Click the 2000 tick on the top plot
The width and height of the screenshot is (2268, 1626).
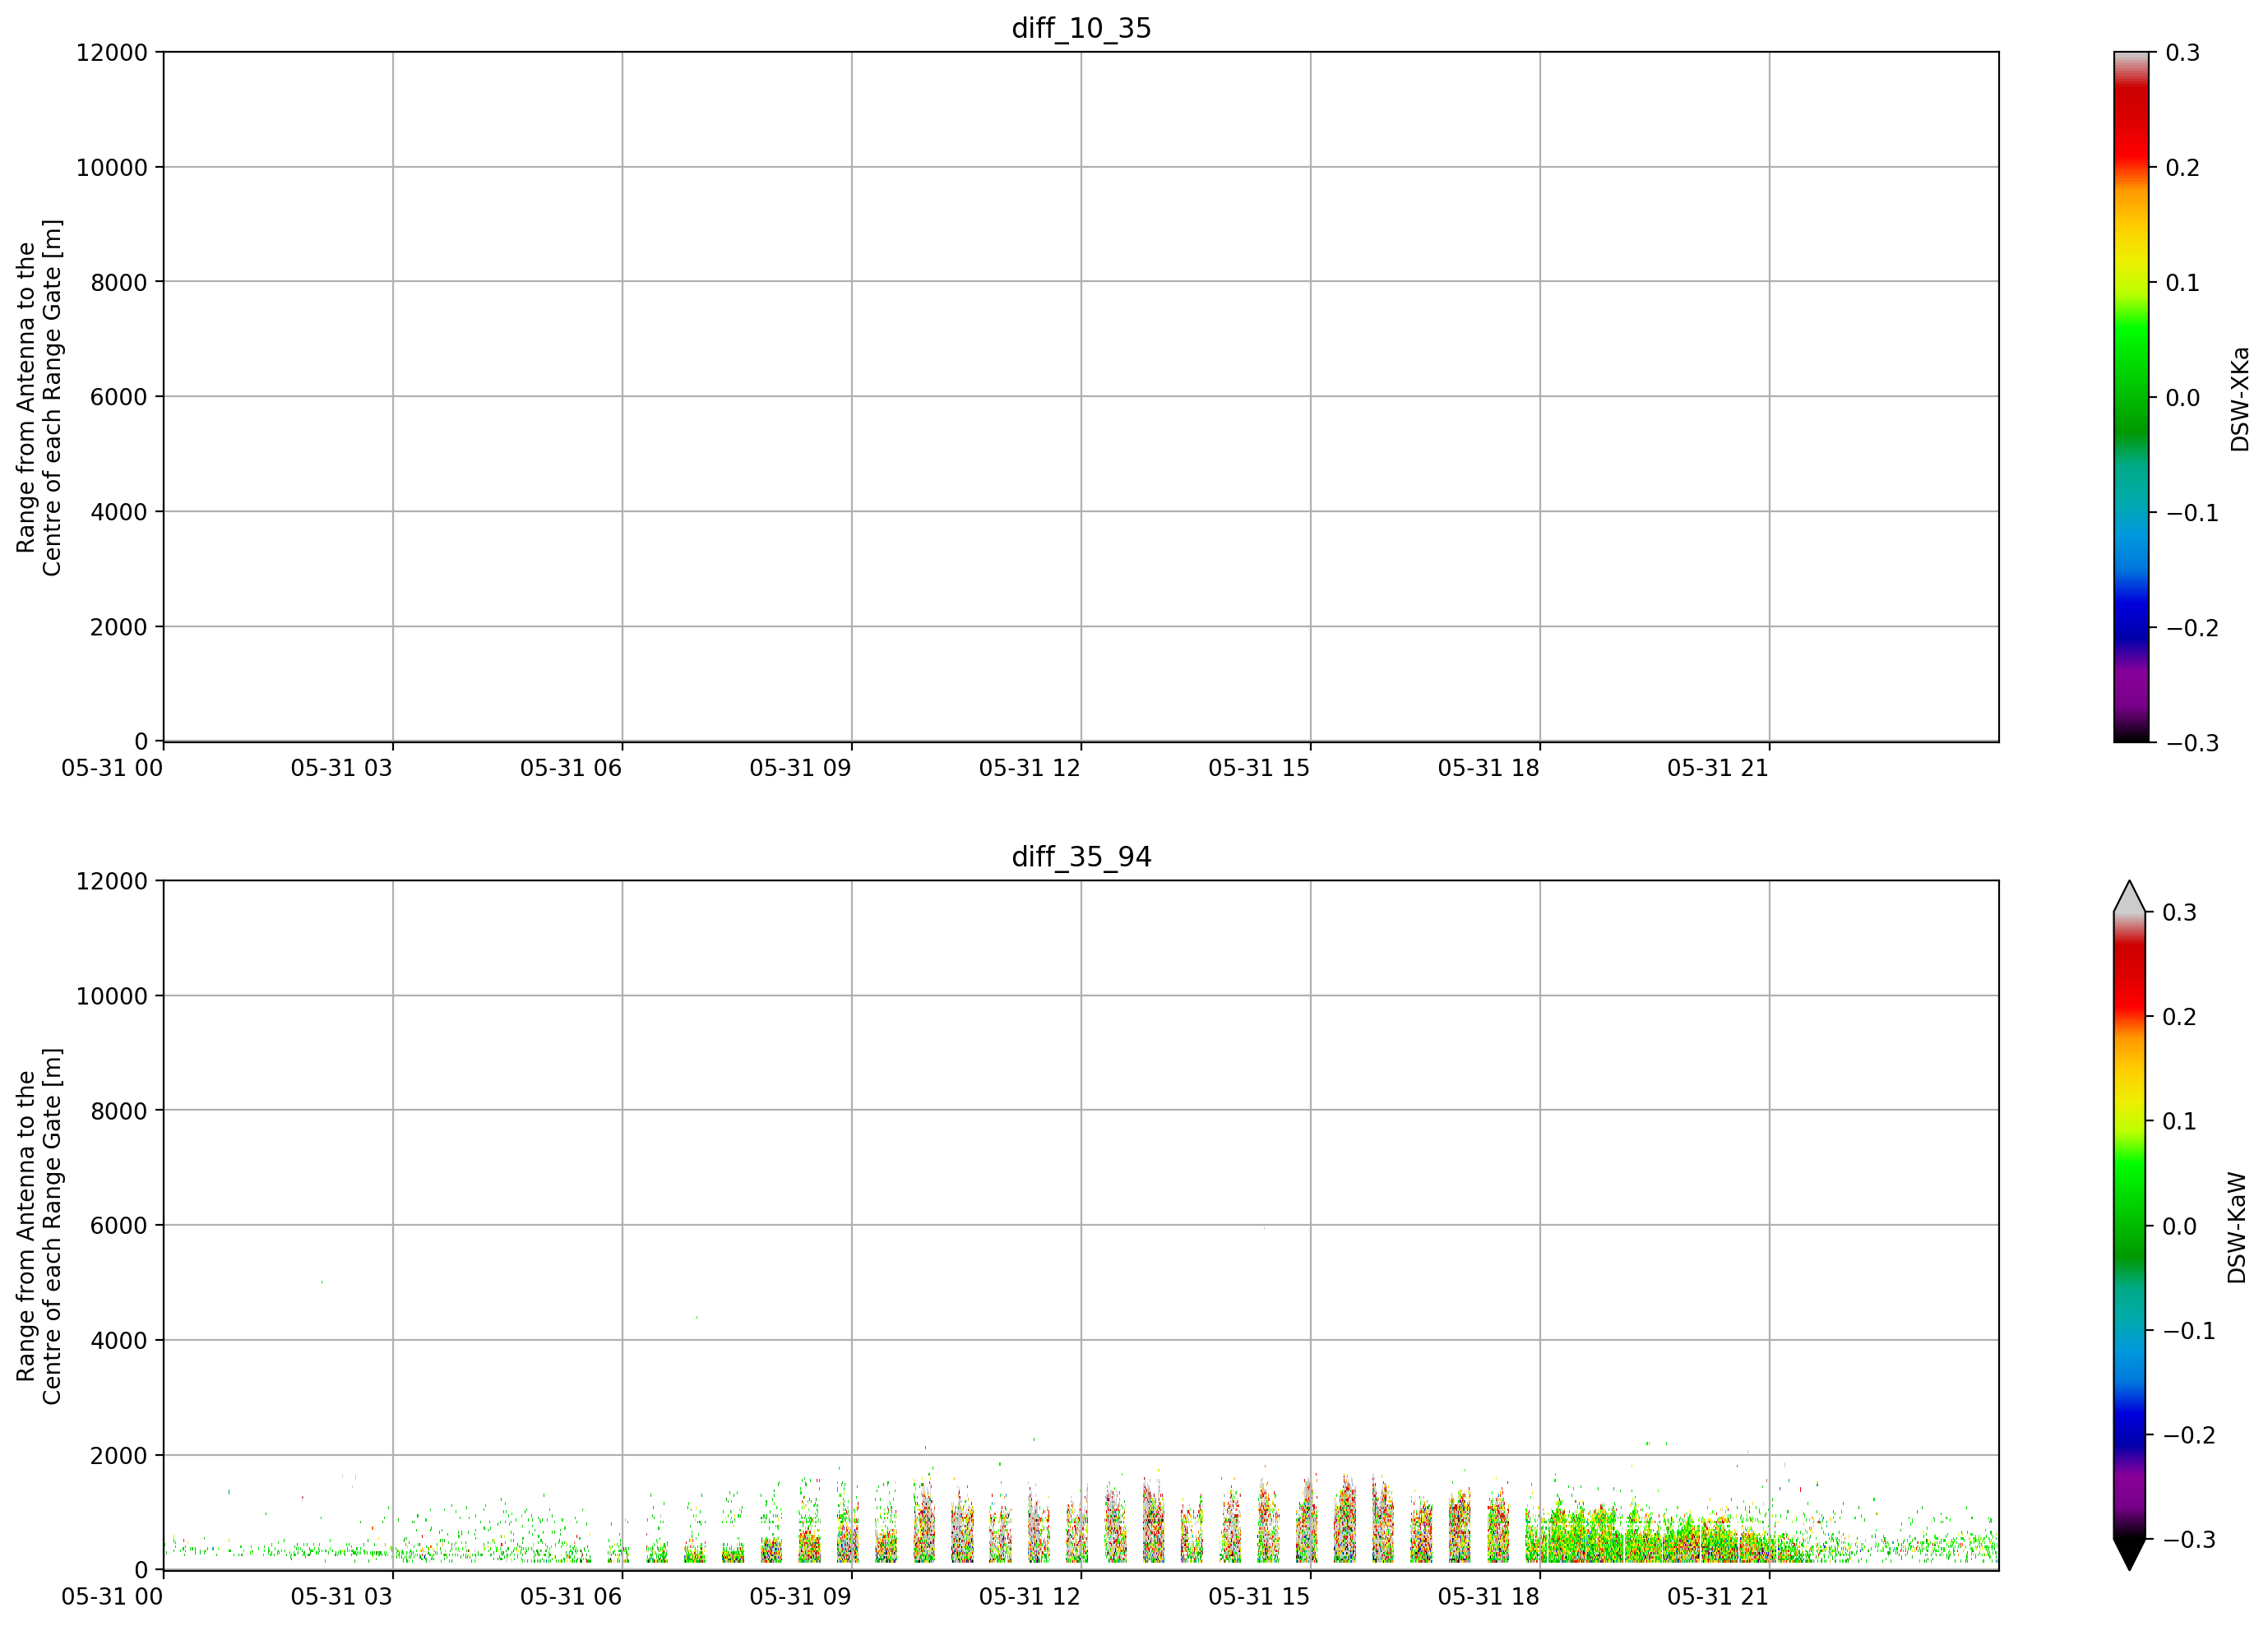click(119, 626)
